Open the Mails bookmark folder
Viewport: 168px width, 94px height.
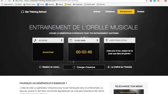pos(18,4)
